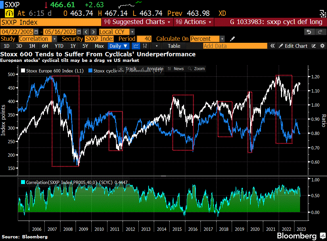Click the end date field 05/16/2023

coord(60,32)
